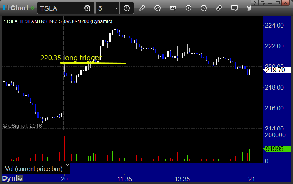Screen dimensions: 293x184
Task: Click the 219.70 current price marker
Action: click(277, 70)
